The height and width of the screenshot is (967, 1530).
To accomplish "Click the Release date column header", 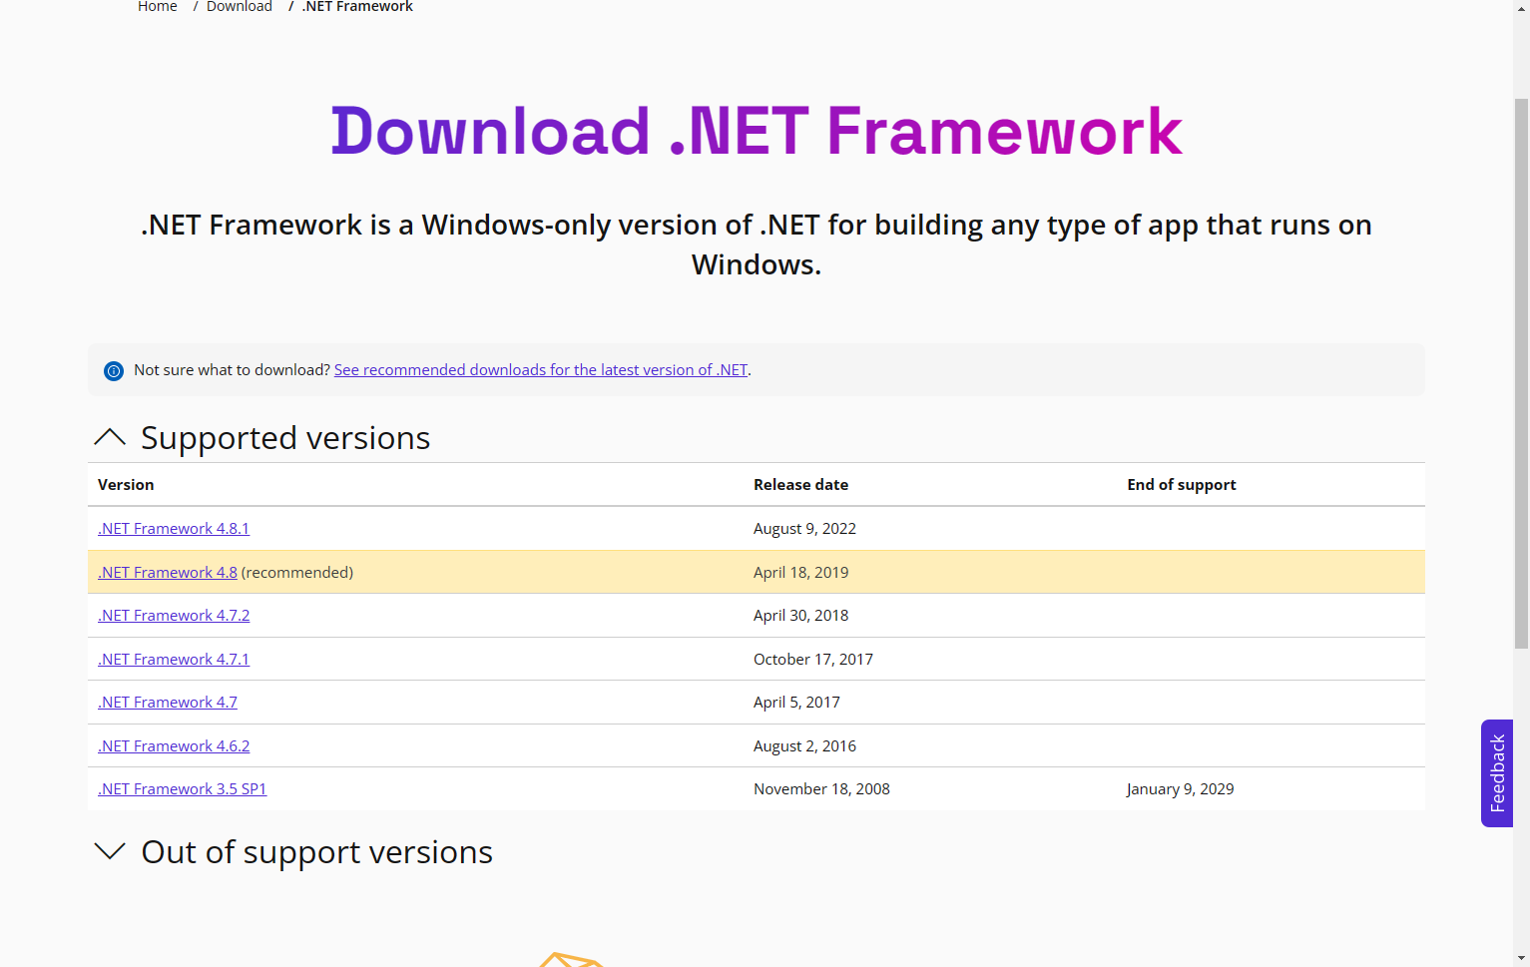I will (800, 484).
